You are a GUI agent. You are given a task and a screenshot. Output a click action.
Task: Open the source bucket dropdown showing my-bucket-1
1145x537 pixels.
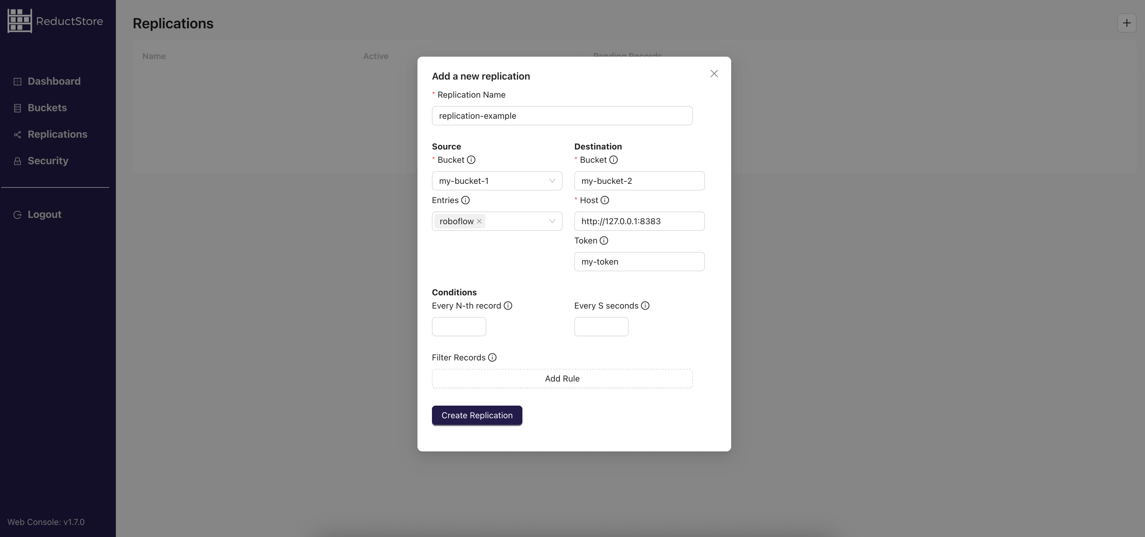[496, 181]
